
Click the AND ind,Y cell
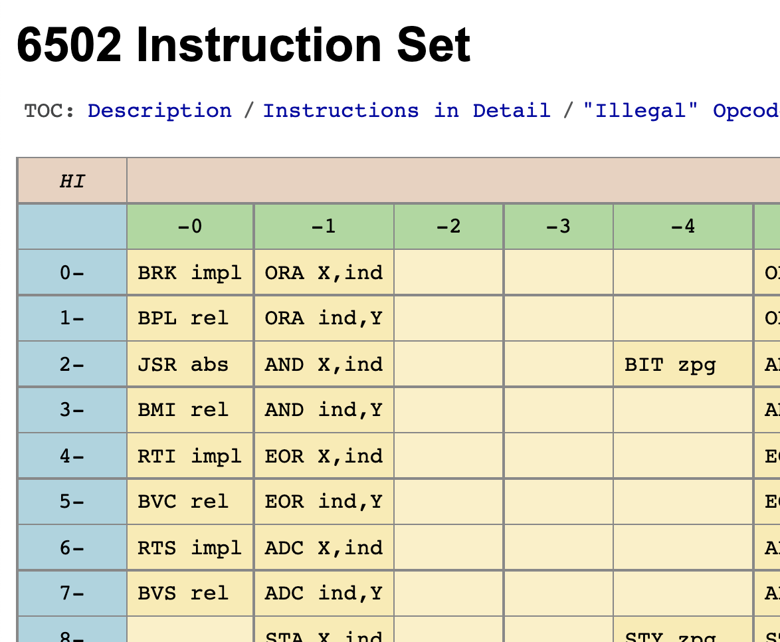324,409
